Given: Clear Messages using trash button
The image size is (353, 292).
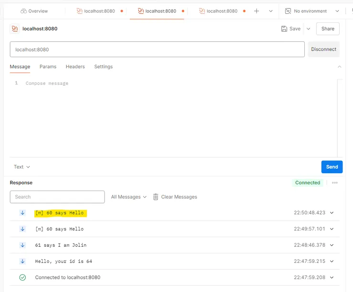Looking at the screenshot, I should tap(175, 197).
